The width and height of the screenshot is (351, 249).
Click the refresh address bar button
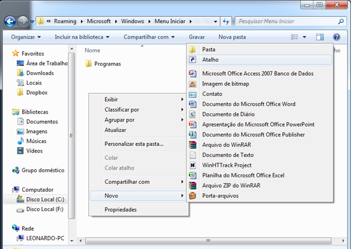[226, 22]
